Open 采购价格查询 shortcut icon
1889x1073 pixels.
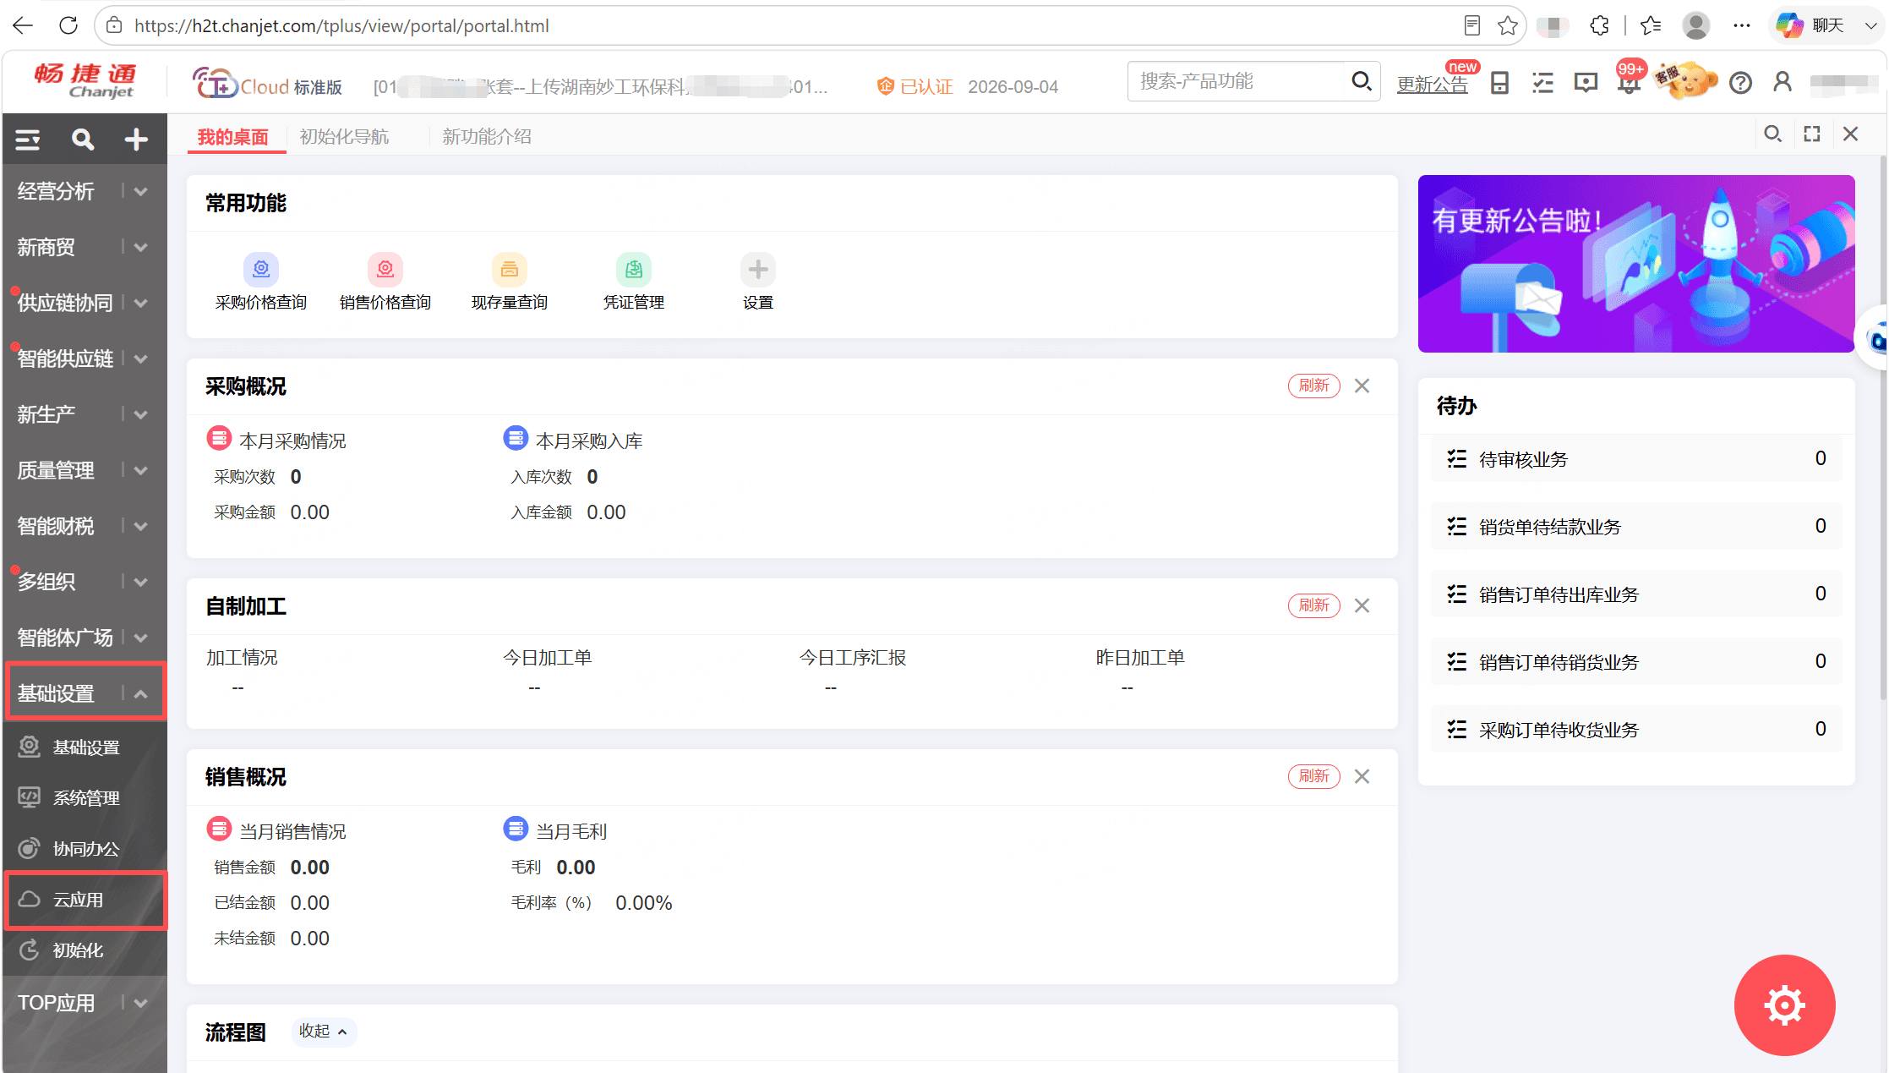tap(261, 269)
